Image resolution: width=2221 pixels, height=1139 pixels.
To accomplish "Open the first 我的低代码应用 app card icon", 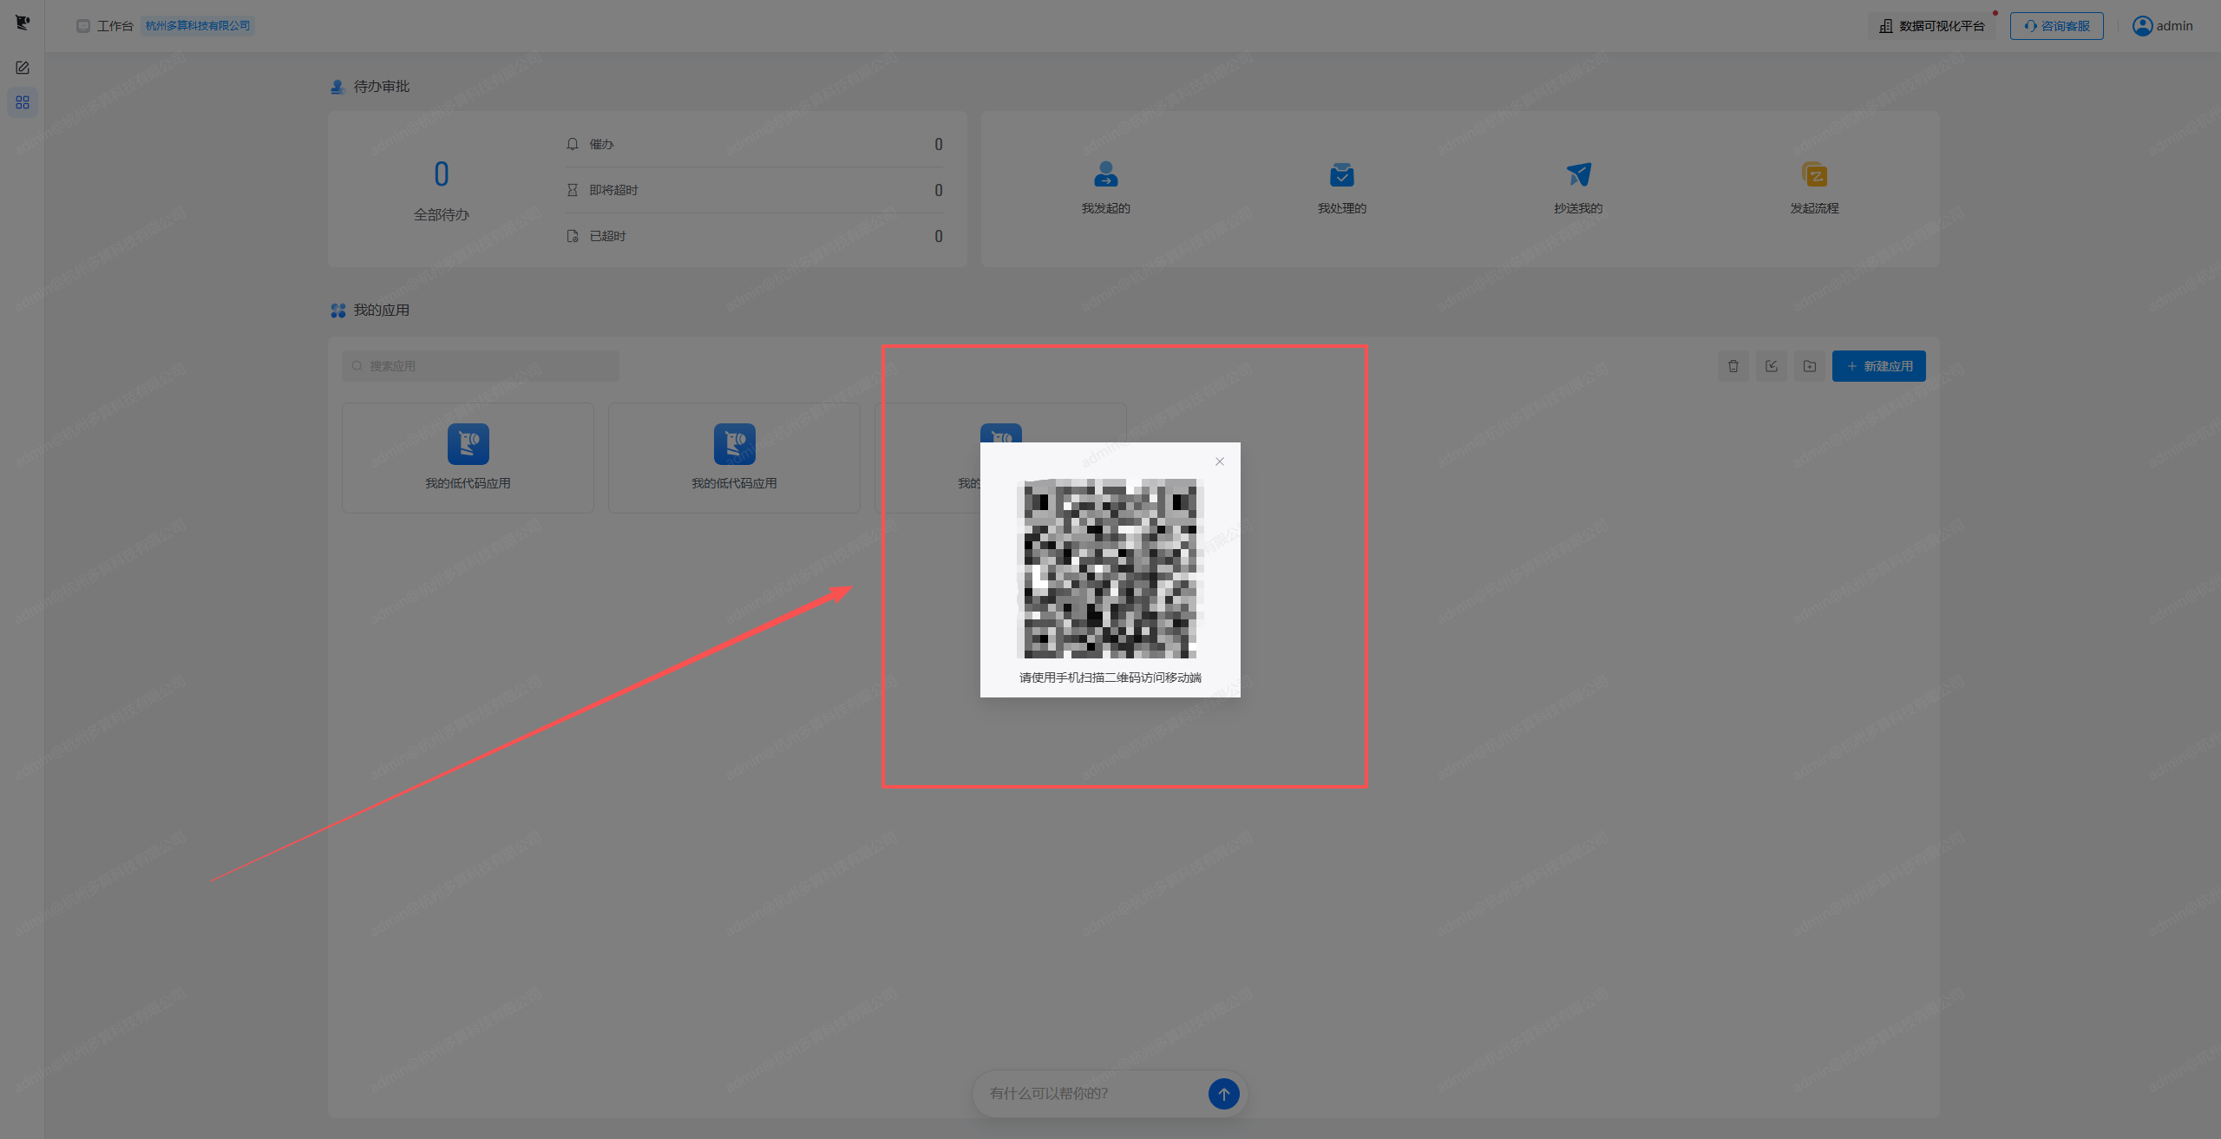I will pos(468,444).
